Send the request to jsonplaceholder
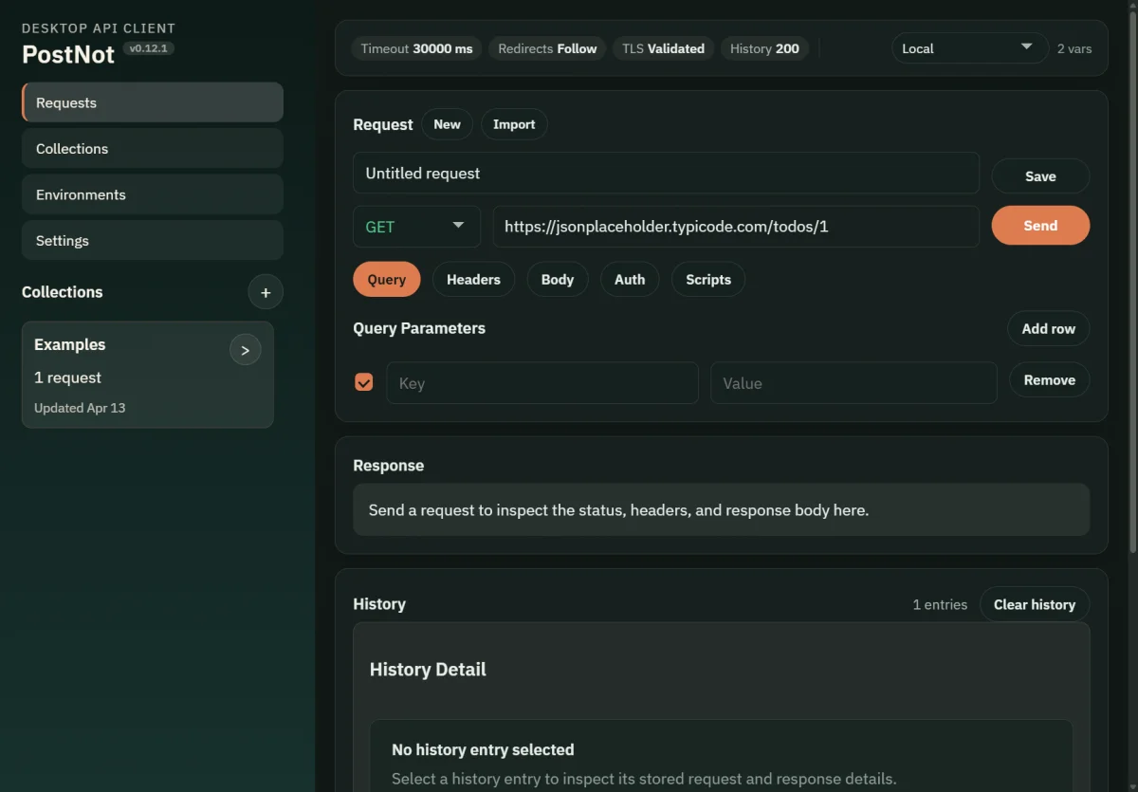The height and width of the screenshot is (792, 1138). click(x=1040, y=226)
